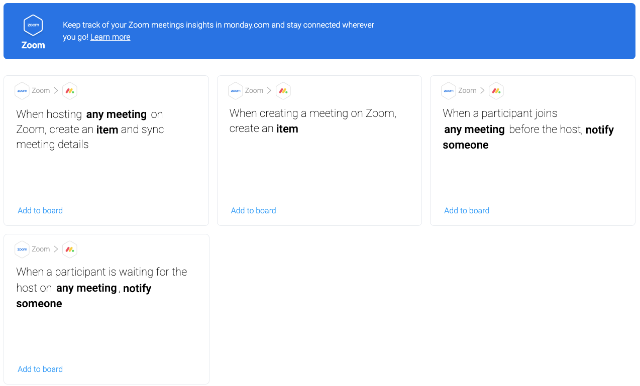
Task: Add the hosting any meeting recipe to board
Action: [40, 211]
